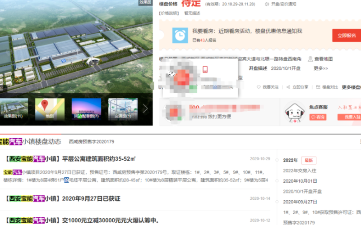This screenshot has height=225, width=361.
Task: Select 周边配套图(7) thumbnail
Action: point(86,109)
